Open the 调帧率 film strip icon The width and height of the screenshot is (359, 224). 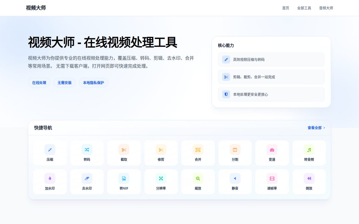pyautogui.click(x=272, y=179)
